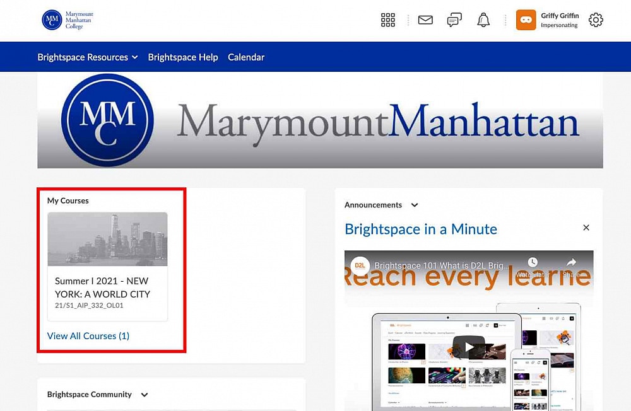This screenshot has width=631, height=411.
Task: Open the Calendar navigation item
Action: click(246, 57)
